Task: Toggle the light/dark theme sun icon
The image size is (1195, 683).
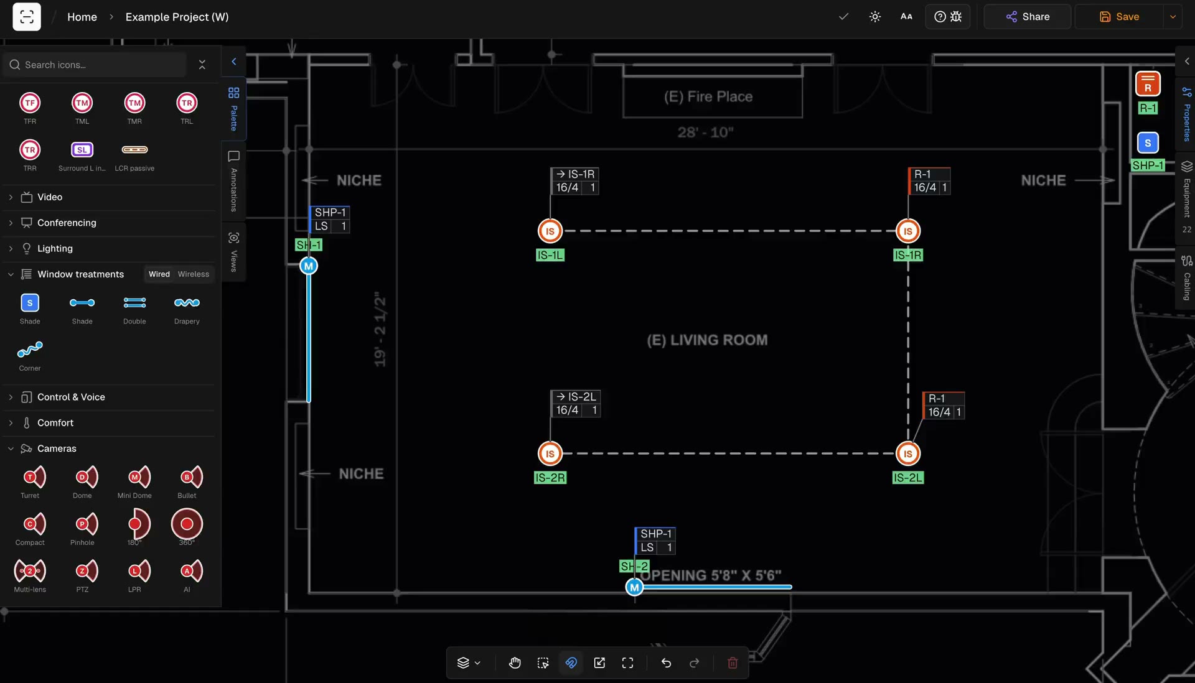Action: click(x=875, y=17)
